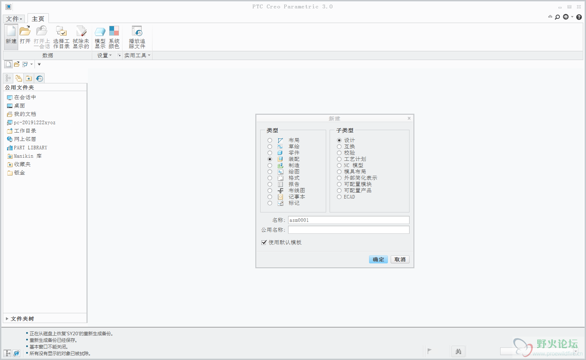Click the flag icon in status bar
The width and height of the screenshot is (586, 360).
(x=429, y=351)
